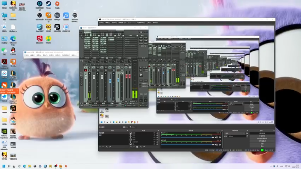Open File Explorer from the taskbar
This screenshot has height=169, width=301.
coord(30,166)
